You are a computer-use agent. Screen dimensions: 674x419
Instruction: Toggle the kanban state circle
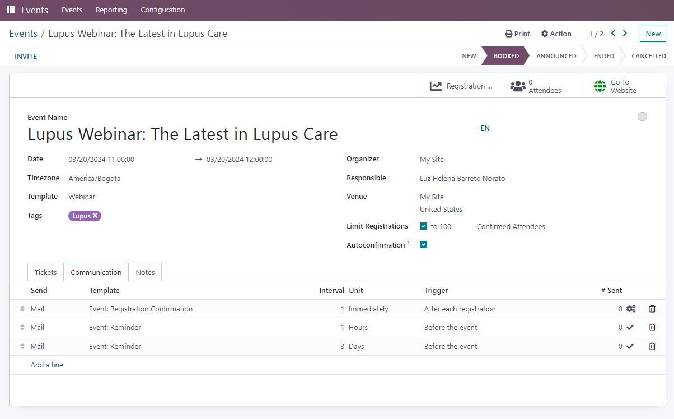click(x=642, y=117)
